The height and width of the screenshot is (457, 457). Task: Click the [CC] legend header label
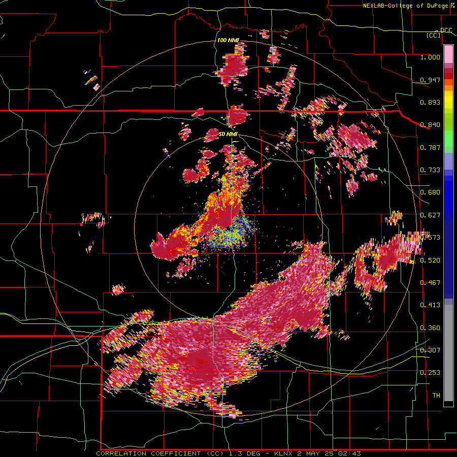tap(433, 35)
